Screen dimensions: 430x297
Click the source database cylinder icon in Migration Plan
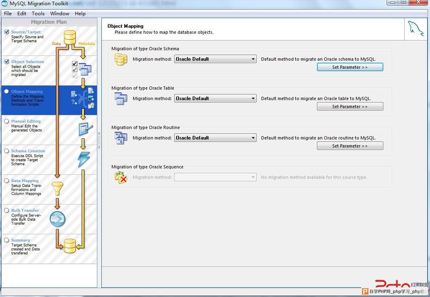(70, 37)
